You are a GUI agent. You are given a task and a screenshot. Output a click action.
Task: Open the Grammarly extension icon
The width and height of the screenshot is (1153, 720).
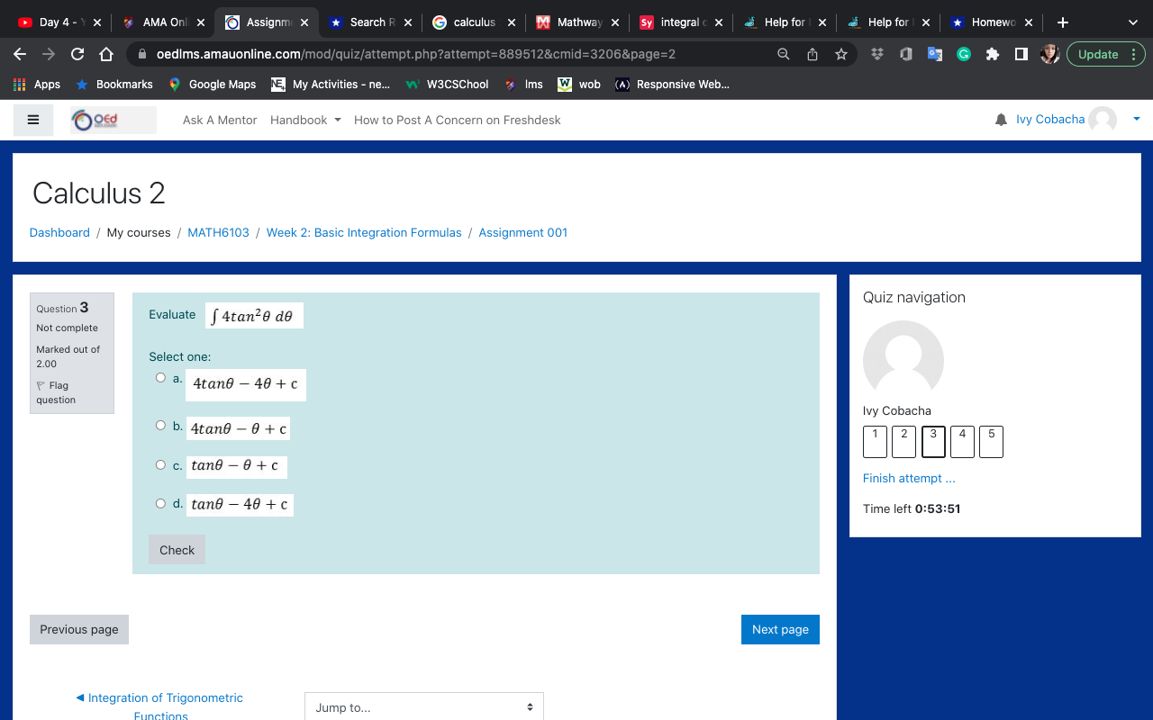tap(964, 54)
